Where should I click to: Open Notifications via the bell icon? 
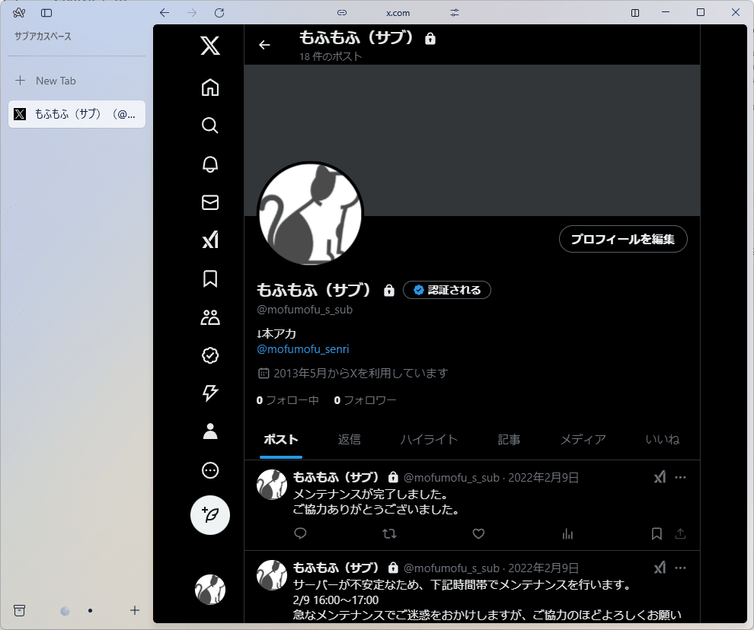[209, 164]
